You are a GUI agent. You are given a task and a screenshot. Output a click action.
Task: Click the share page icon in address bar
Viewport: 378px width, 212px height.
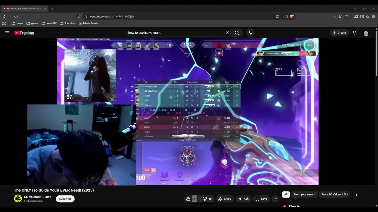point(284,16)
